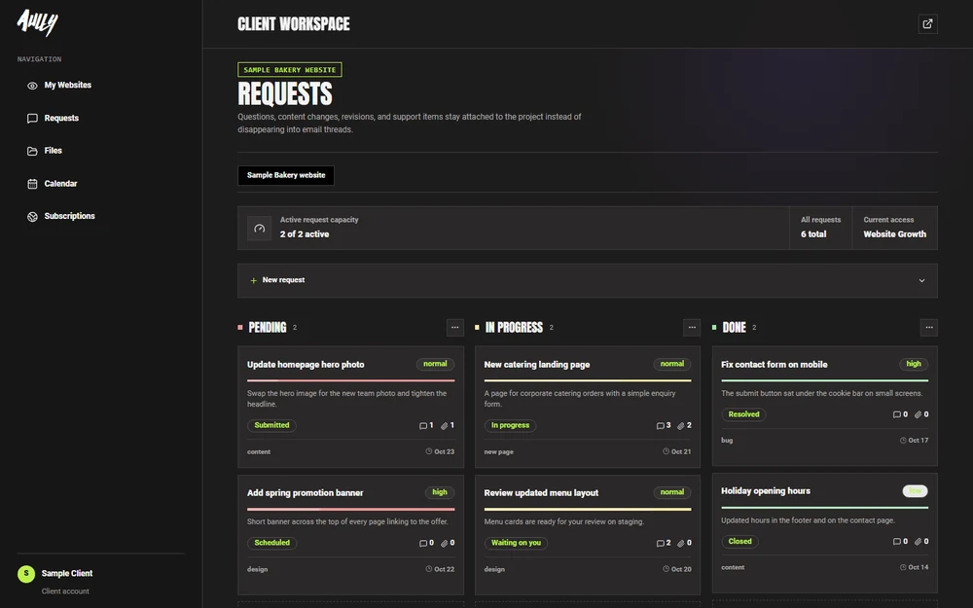Screen dimensions: 973x608
Task: Click the Sample Bakery Website tag label
Action: pos(290,69)
